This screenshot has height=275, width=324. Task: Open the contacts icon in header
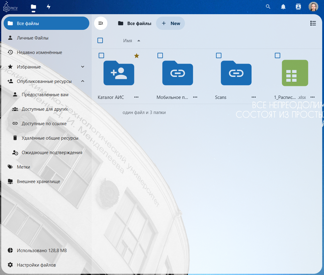point(298,7)
